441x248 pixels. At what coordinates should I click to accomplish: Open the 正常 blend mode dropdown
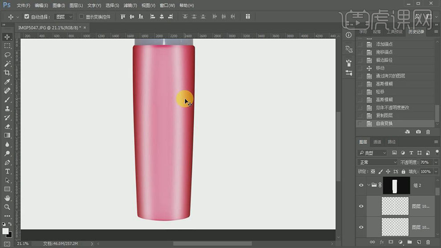378,163
